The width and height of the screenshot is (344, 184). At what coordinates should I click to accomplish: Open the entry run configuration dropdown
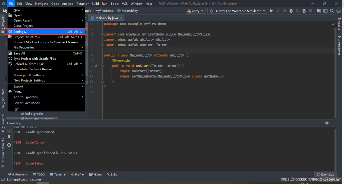pos(195,11)
